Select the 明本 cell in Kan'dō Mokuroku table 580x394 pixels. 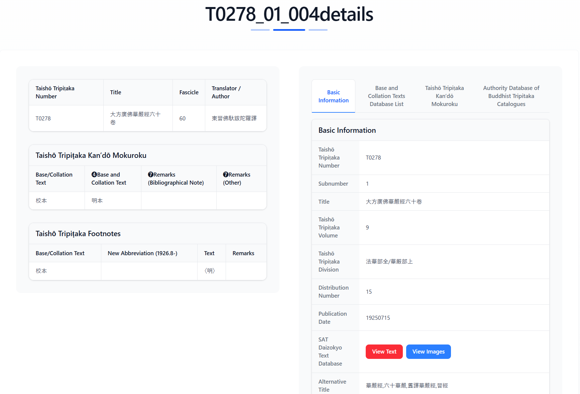[97, 201]
